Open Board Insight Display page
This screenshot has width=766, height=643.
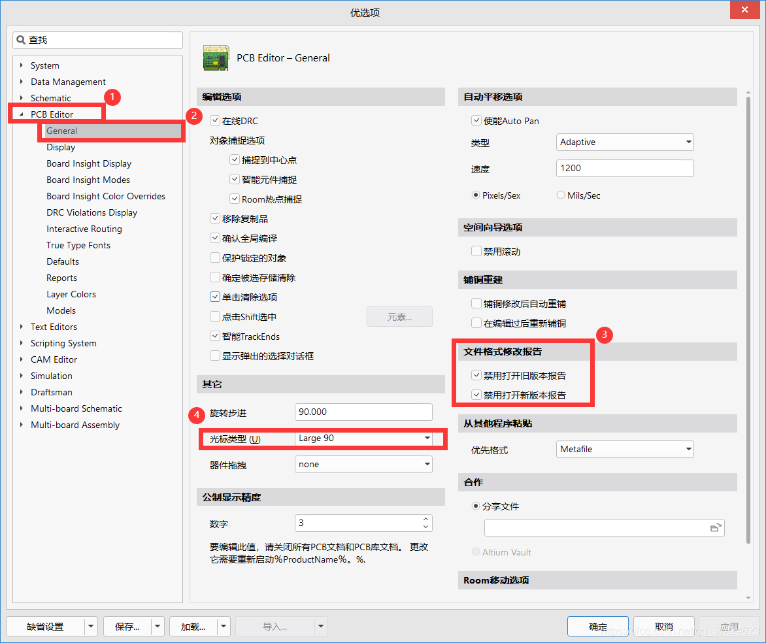[x=89, y=163]
